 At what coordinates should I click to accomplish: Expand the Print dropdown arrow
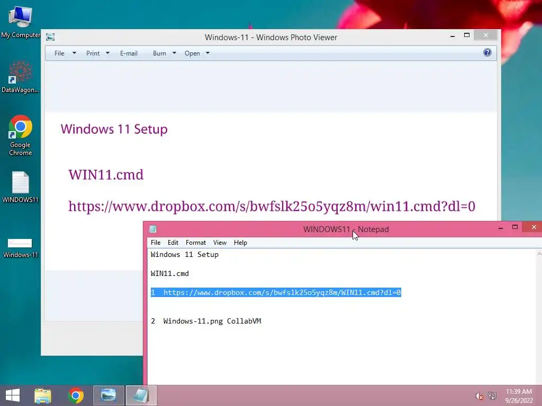pos(107,53)
